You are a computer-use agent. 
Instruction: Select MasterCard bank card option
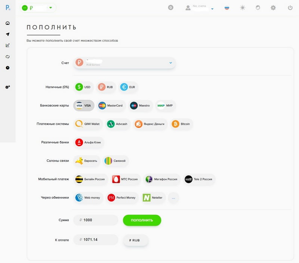coord(111,106)
